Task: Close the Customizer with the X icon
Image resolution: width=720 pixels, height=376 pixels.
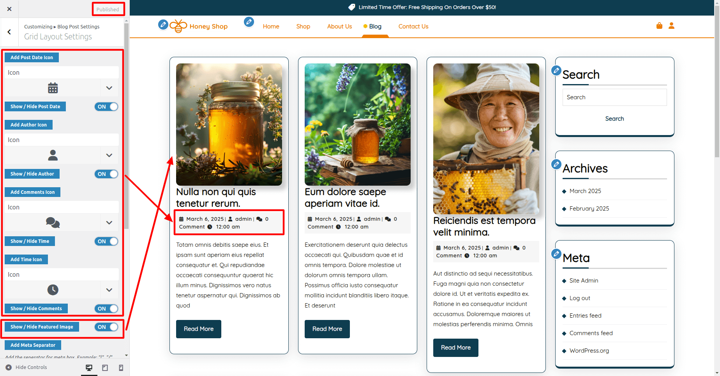Action: tap(9, 9)
